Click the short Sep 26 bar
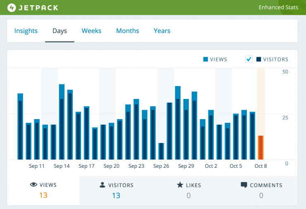This screenshot has height=209, width=306. pos(161,151)
